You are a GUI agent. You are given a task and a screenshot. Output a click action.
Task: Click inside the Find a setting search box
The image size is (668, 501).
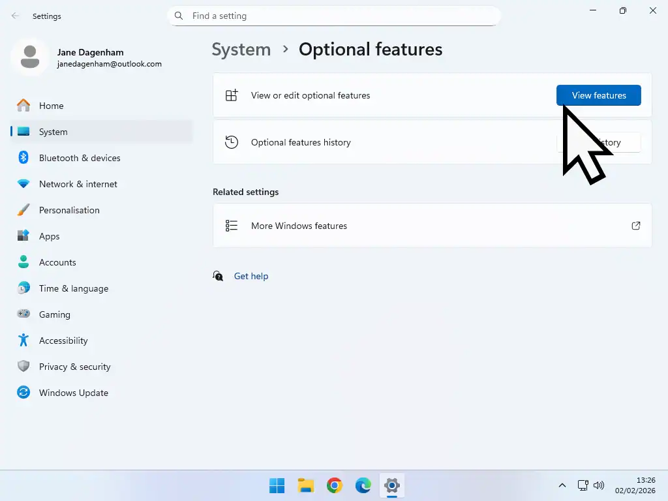point(334,16)
